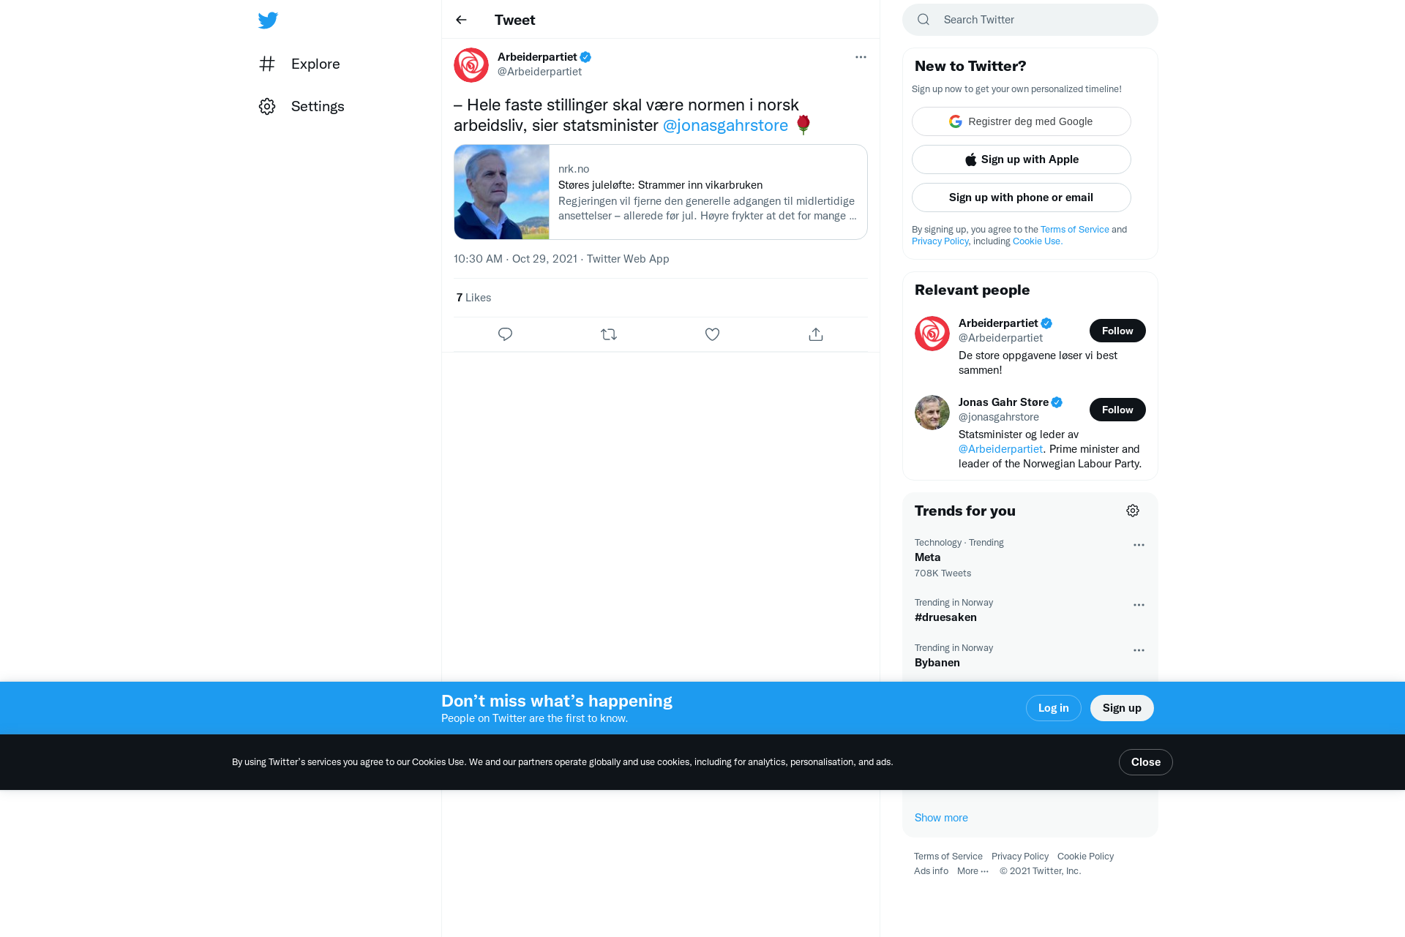Follow Jonas Gahr Støre
Viewport: 1405px width, 937px height.
point(1117,410)
